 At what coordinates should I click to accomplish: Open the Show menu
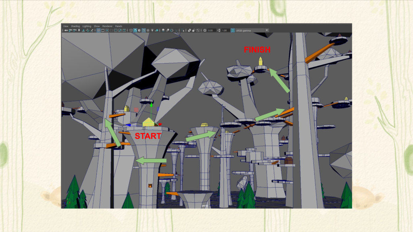[97, 26]
